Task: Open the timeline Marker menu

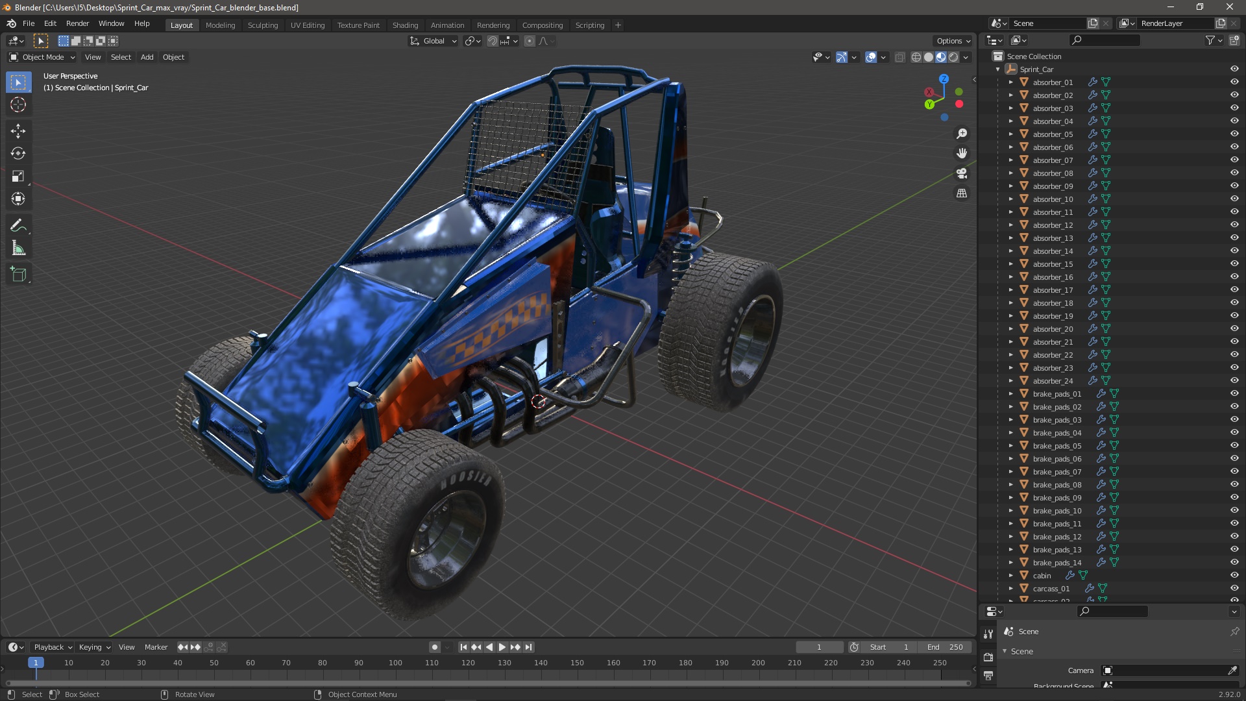Action: coord(156,647)
